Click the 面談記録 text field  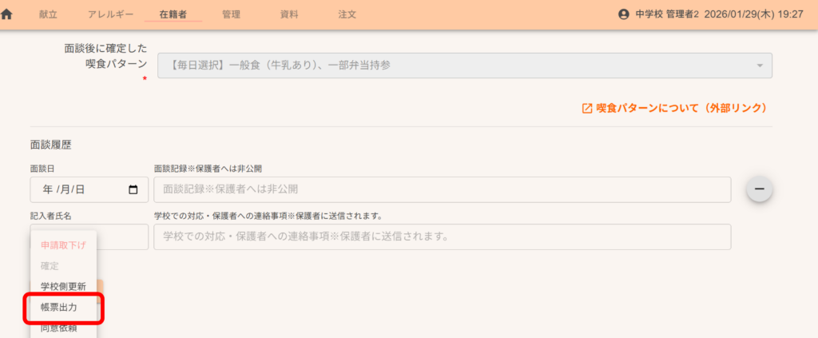pyautogui.click(x=443, y=189)
